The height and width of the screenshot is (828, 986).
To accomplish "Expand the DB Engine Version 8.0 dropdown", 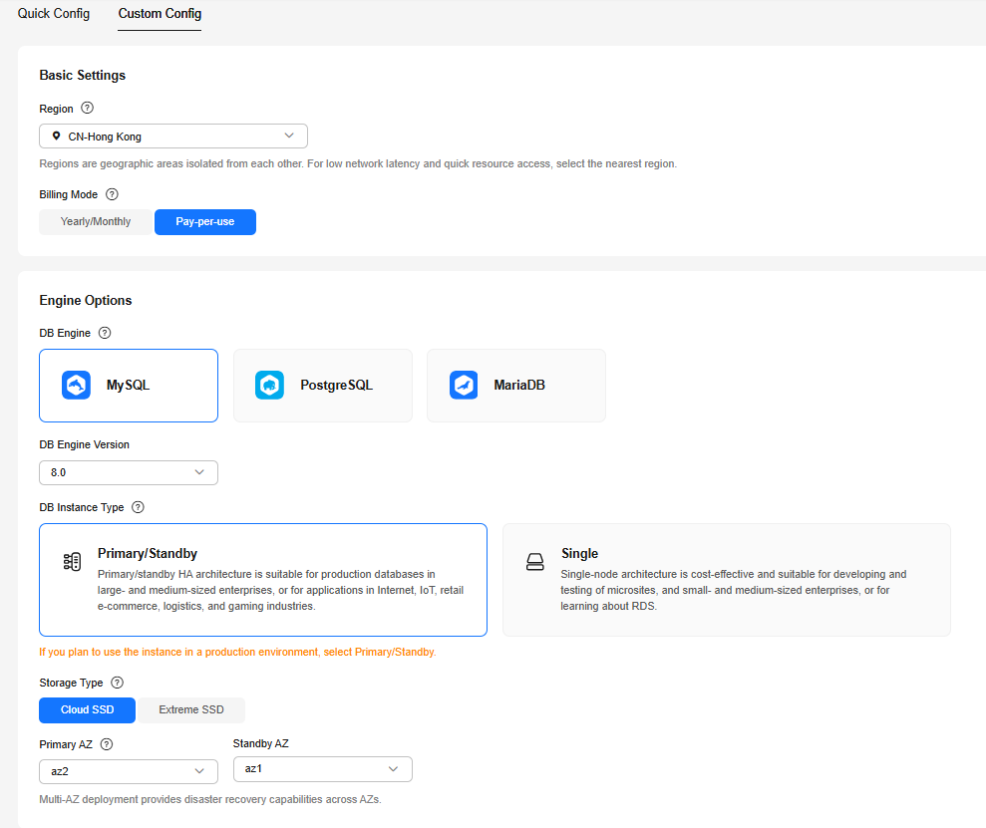I will [128, 472].
